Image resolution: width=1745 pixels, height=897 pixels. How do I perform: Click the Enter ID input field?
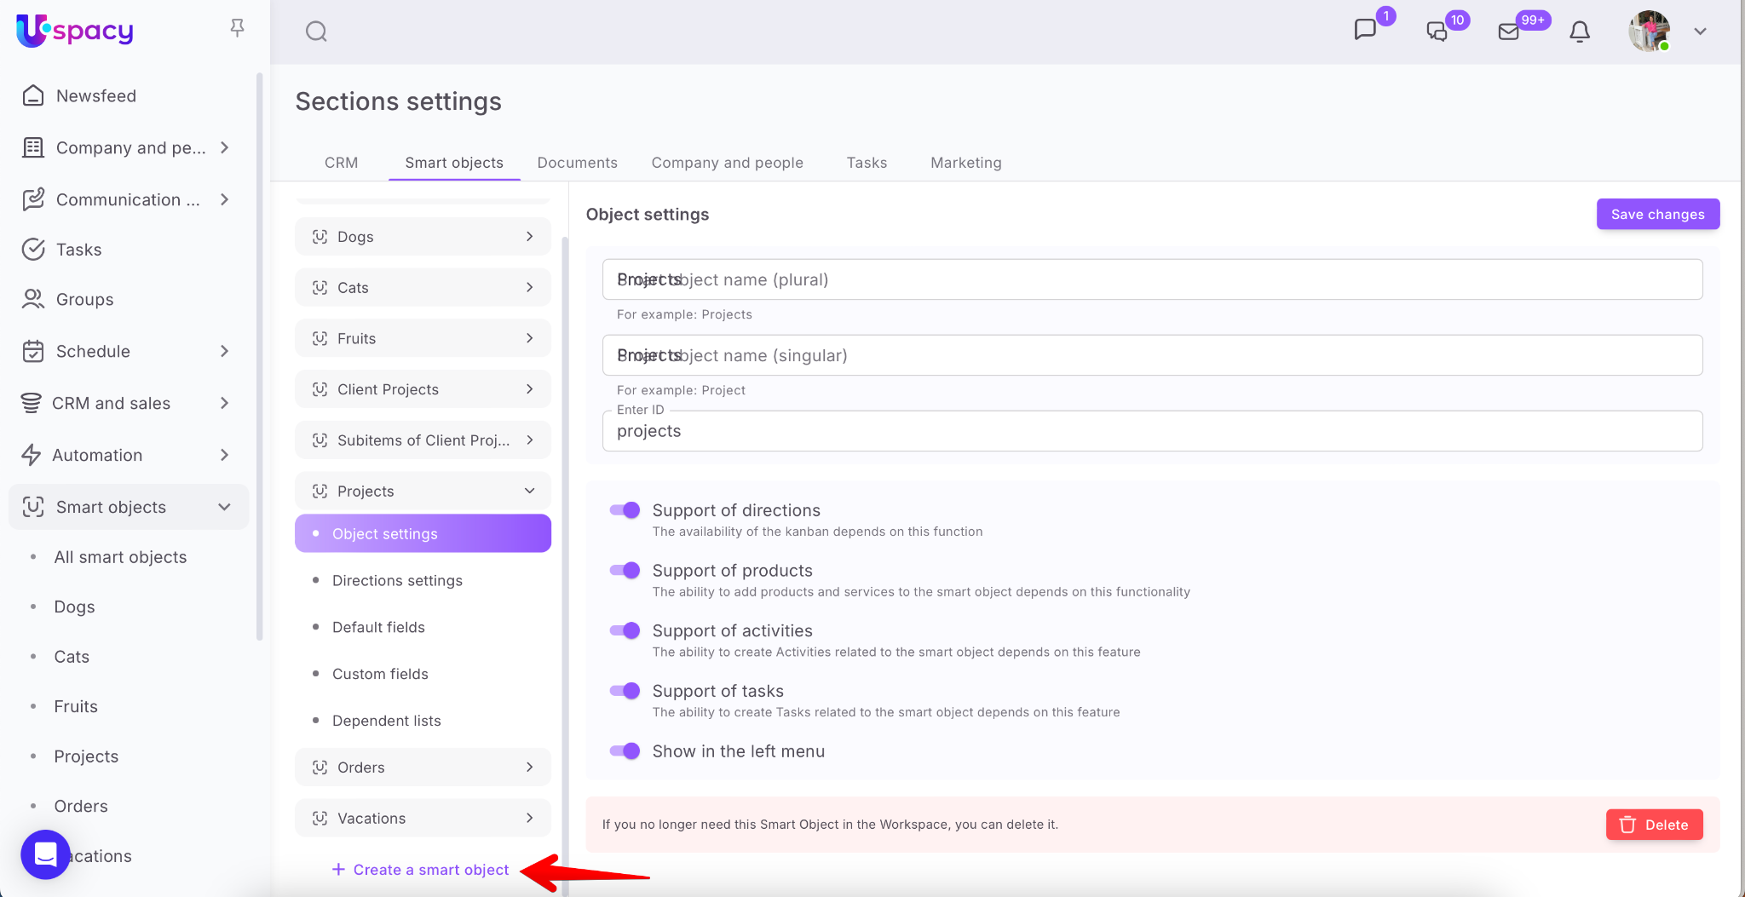click(1152, 432)
